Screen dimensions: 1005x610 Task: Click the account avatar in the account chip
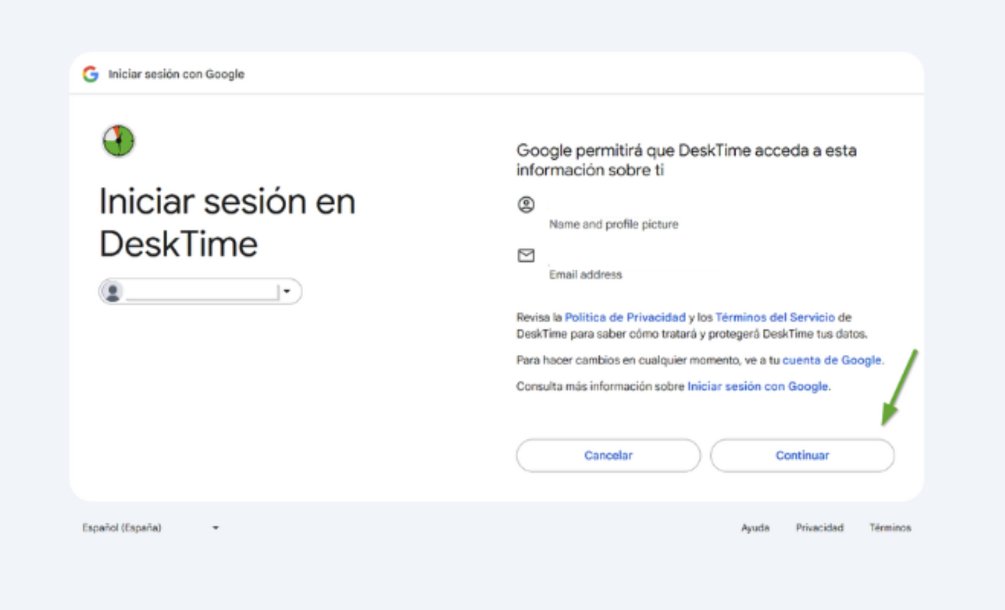[x=112, y=292]
